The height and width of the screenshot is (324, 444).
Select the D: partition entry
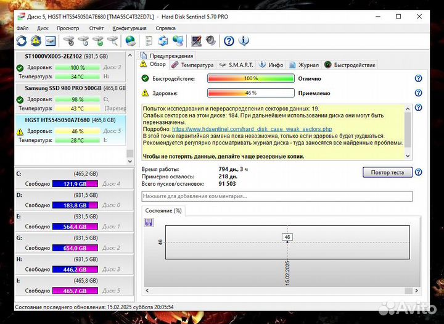[x=74, y=200]
